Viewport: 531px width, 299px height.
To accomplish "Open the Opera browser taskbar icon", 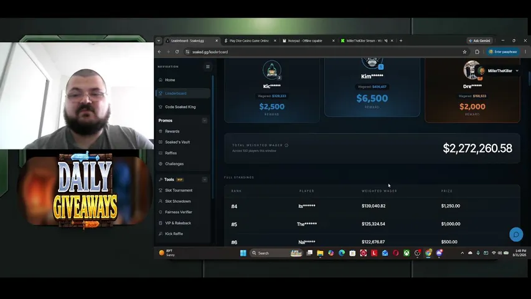I will [x=395, y=254].
